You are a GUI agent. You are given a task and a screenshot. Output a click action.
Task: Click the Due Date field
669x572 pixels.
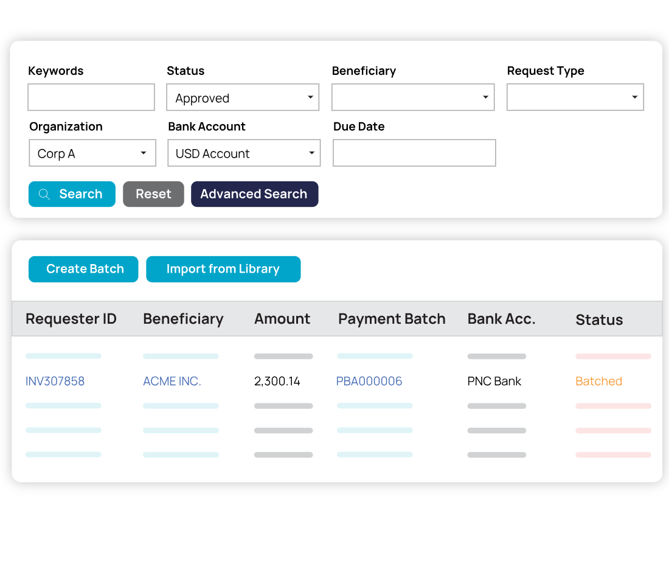[x=414, y=153]
